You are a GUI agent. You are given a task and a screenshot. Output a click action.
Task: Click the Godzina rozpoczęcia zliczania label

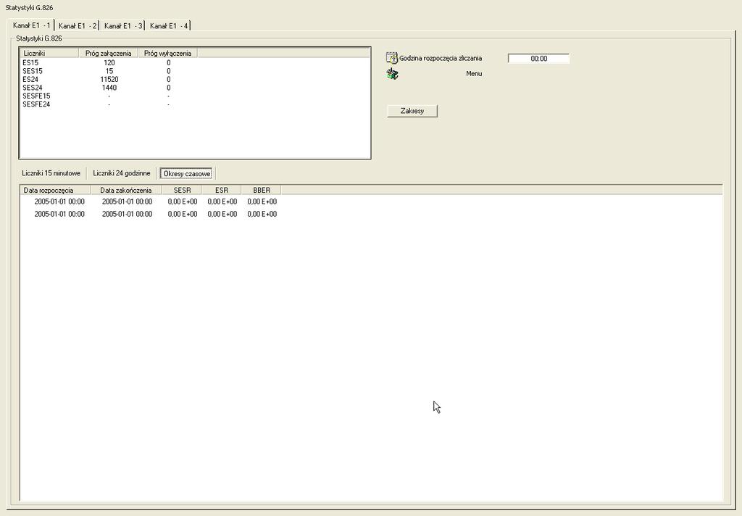point(441,58)
